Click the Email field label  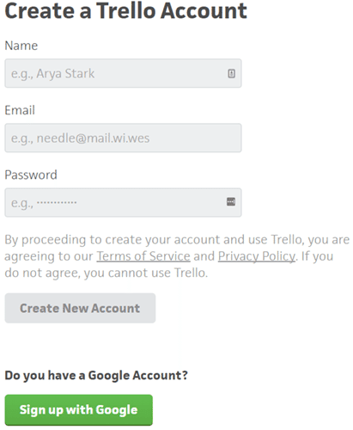(20, 110)
